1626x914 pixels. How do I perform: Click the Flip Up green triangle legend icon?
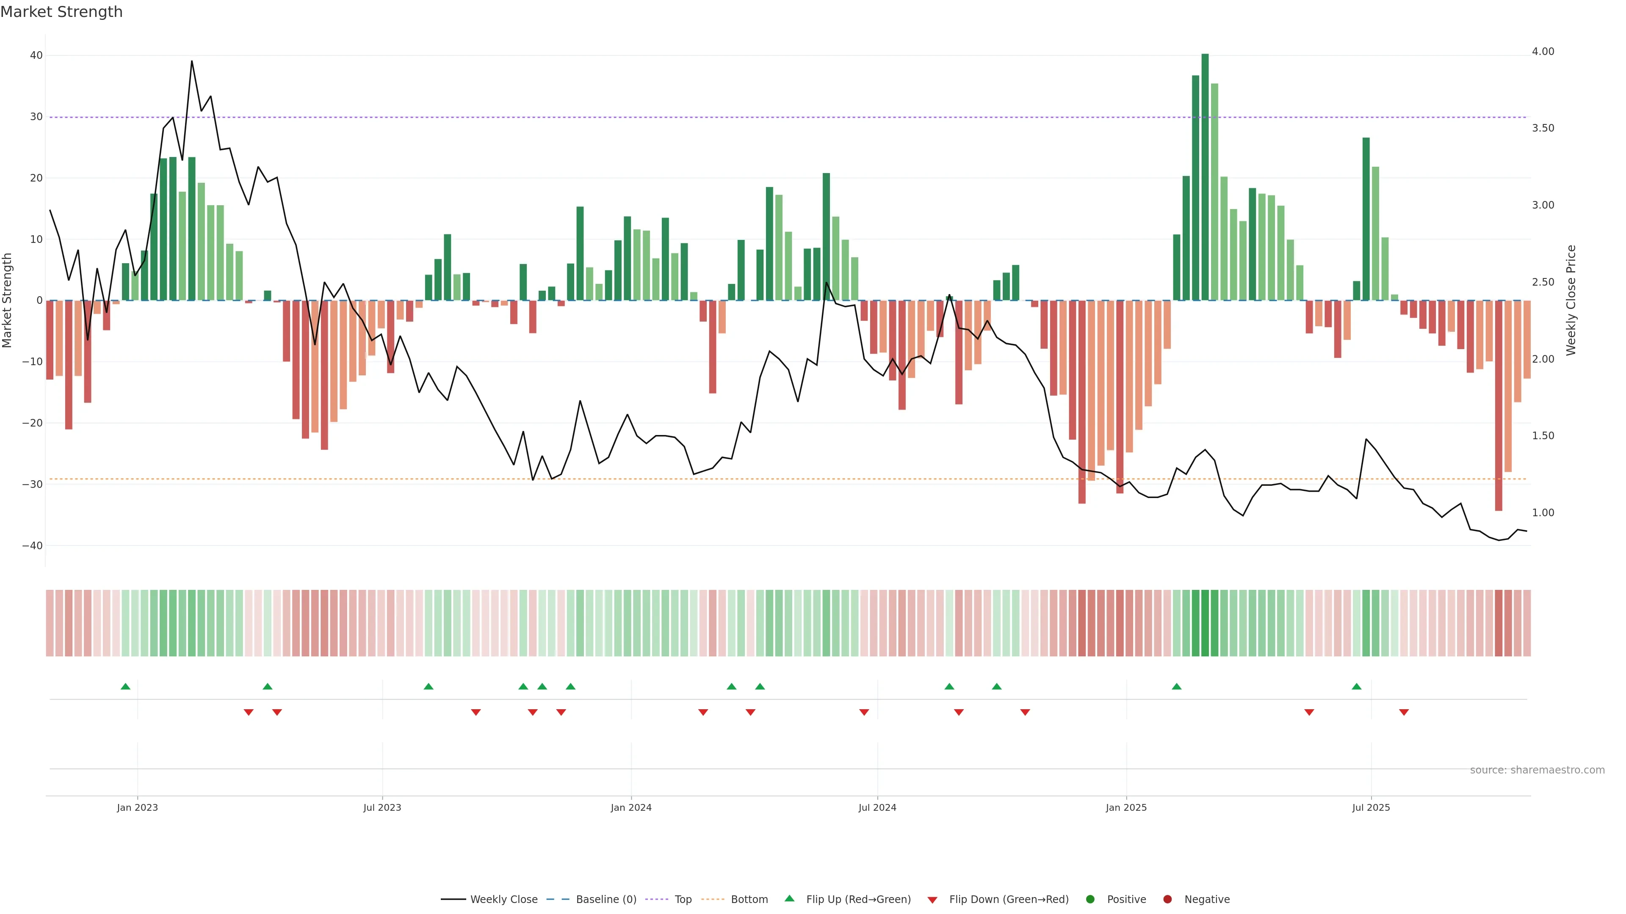pyautogui.click(x=789, y=899)
